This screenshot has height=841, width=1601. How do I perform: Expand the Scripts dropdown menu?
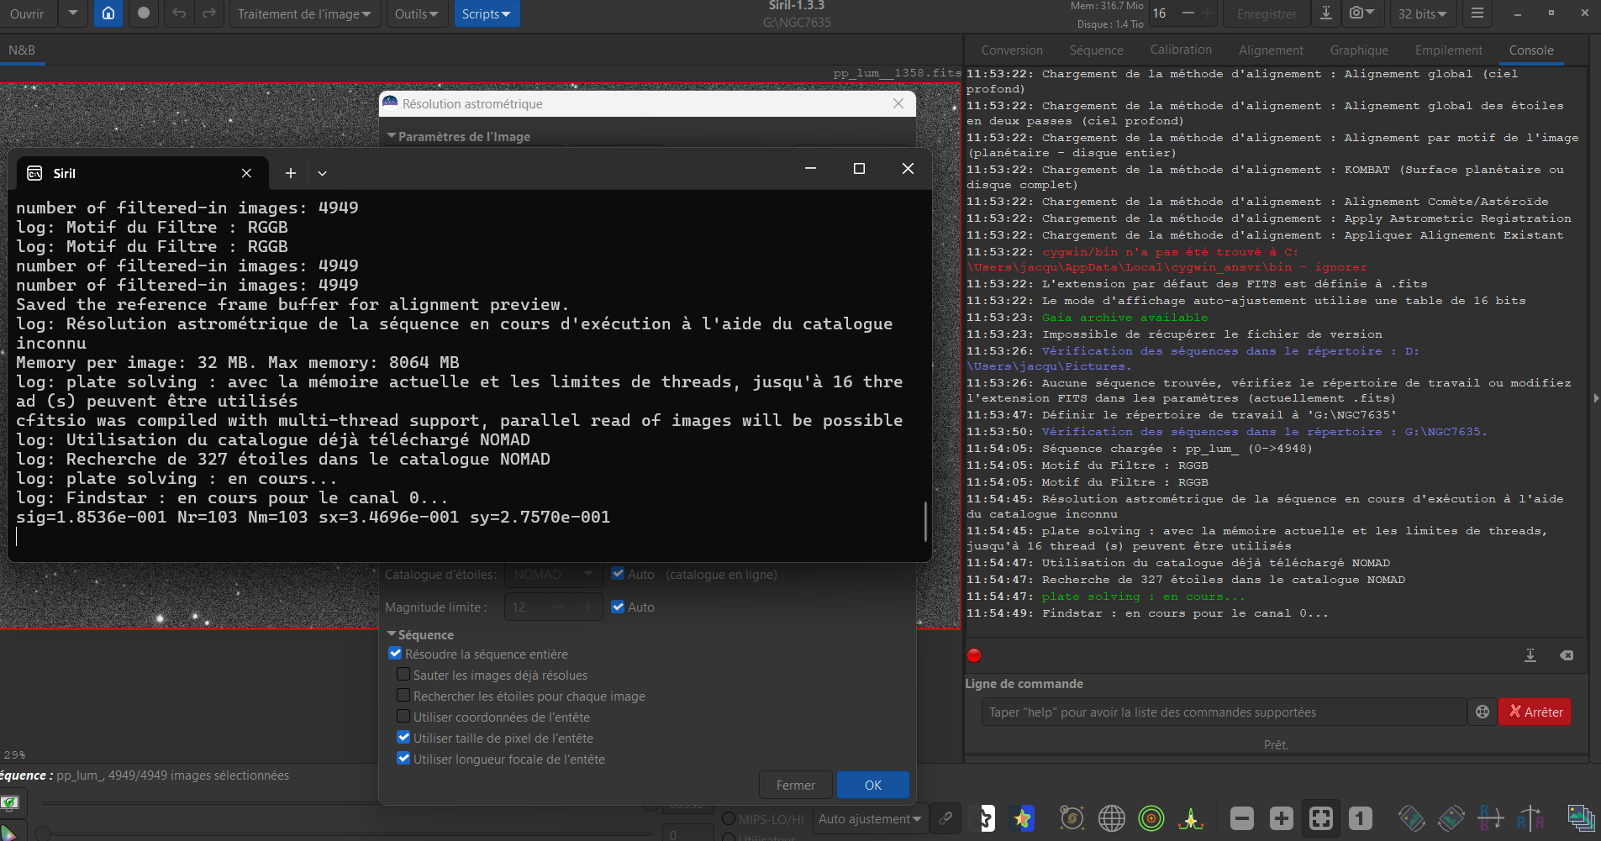pos(487,13)
